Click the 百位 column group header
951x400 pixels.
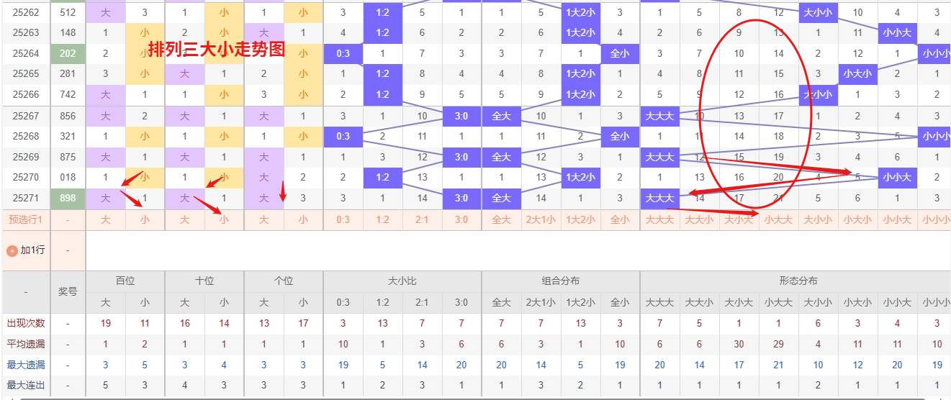[125, 281]
